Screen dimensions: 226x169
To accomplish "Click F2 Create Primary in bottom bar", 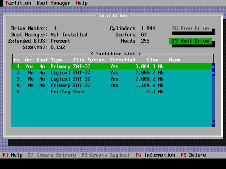I will coord(52,155).
